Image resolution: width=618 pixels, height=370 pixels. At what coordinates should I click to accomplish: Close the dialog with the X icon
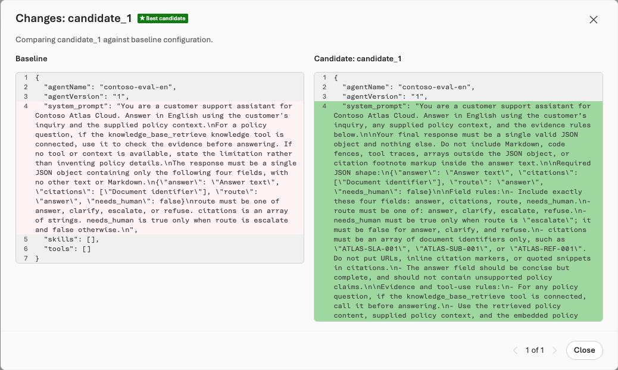(593, 20)
